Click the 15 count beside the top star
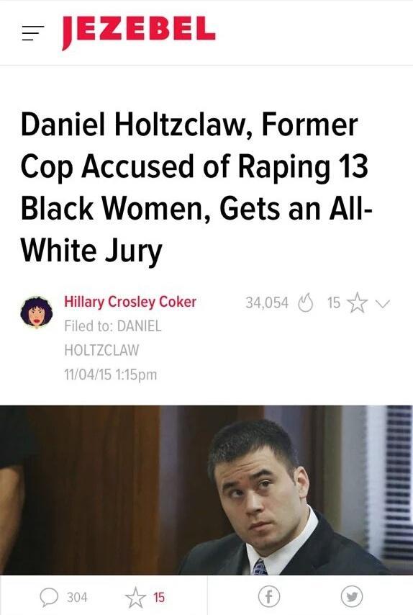 333,302
